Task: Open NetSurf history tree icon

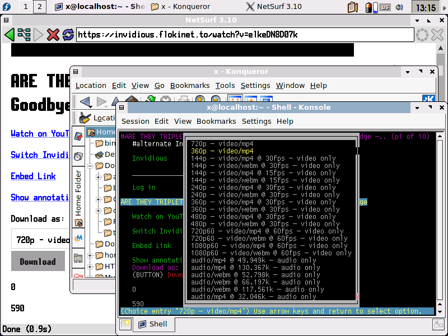Action: pyautogui.click(x=24, y=35)
